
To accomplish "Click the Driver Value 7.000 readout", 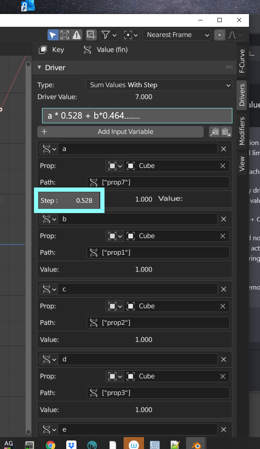I will pos(144,97).
